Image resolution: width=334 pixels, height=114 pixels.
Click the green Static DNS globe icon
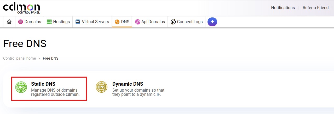tap(21, 87)
